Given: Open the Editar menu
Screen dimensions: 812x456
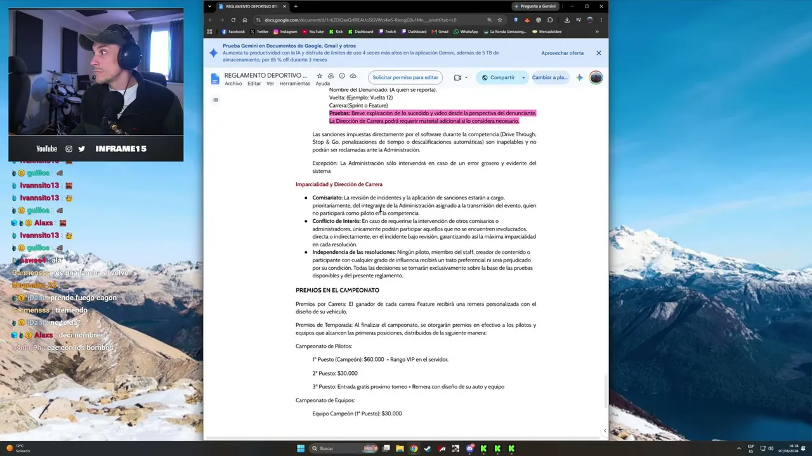Looking at the screenshot, I should pyautogui.click(x=254, y=84).
